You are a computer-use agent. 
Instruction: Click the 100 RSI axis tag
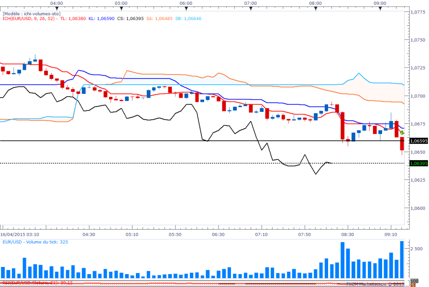coord(415,281)
